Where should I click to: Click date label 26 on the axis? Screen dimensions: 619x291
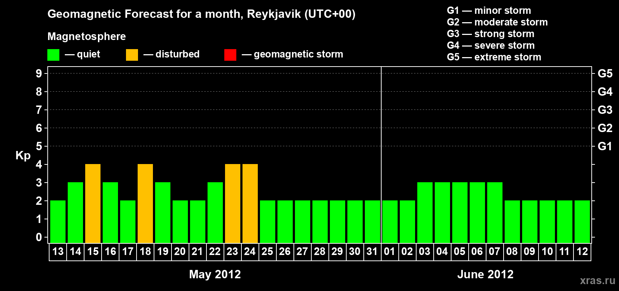(x=285, y=252)
